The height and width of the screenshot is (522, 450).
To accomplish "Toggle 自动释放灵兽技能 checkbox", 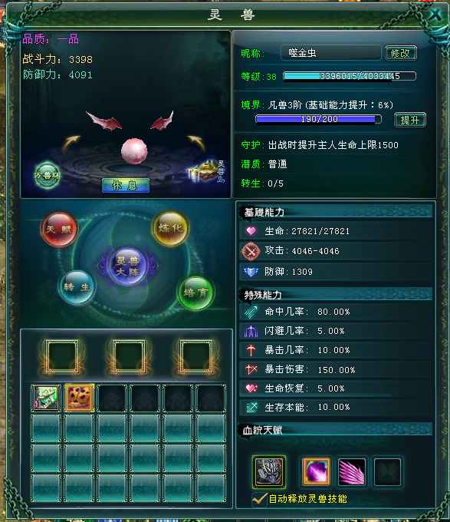I will [259, 499].
